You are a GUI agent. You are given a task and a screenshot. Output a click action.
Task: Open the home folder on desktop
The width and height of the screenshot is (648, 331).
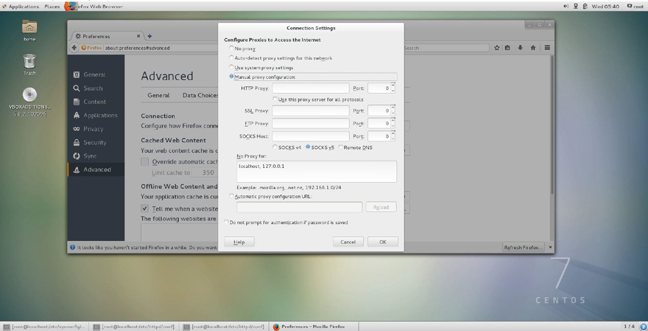(30, 28)
